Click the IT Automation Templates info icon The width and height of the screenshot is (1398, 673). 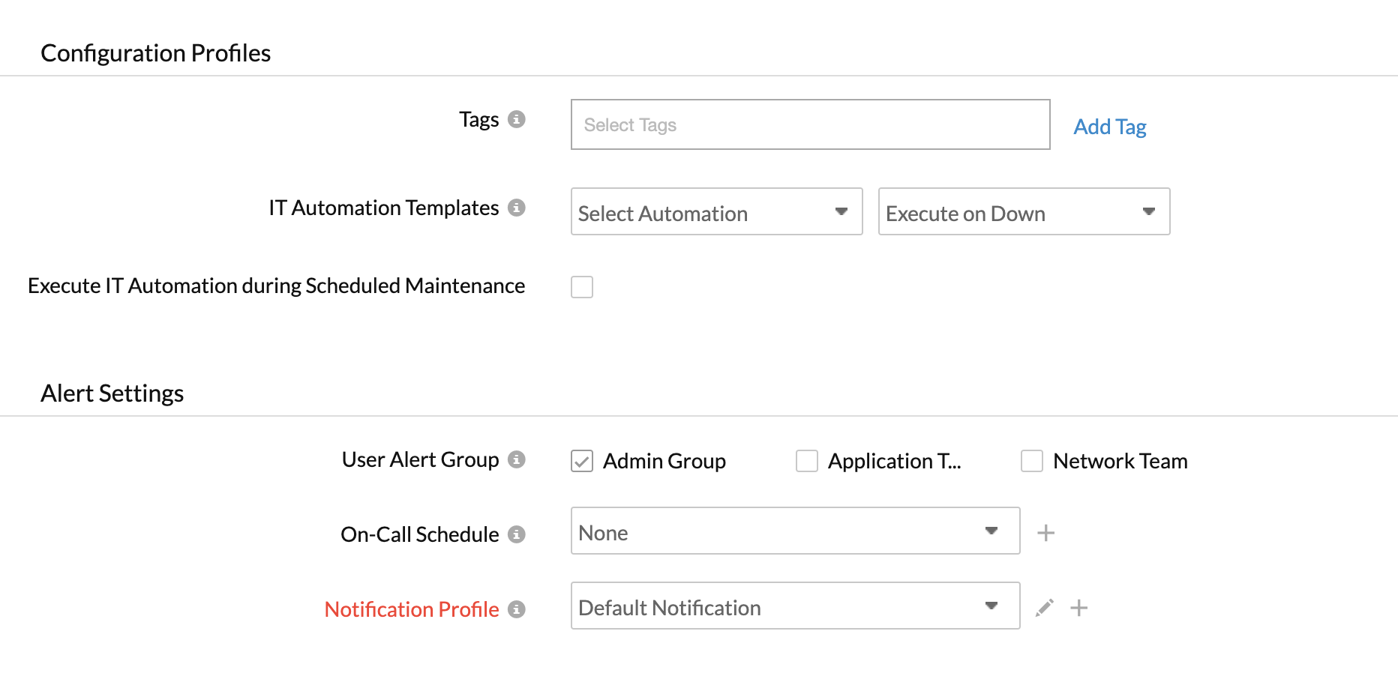(x=516, y=208)
